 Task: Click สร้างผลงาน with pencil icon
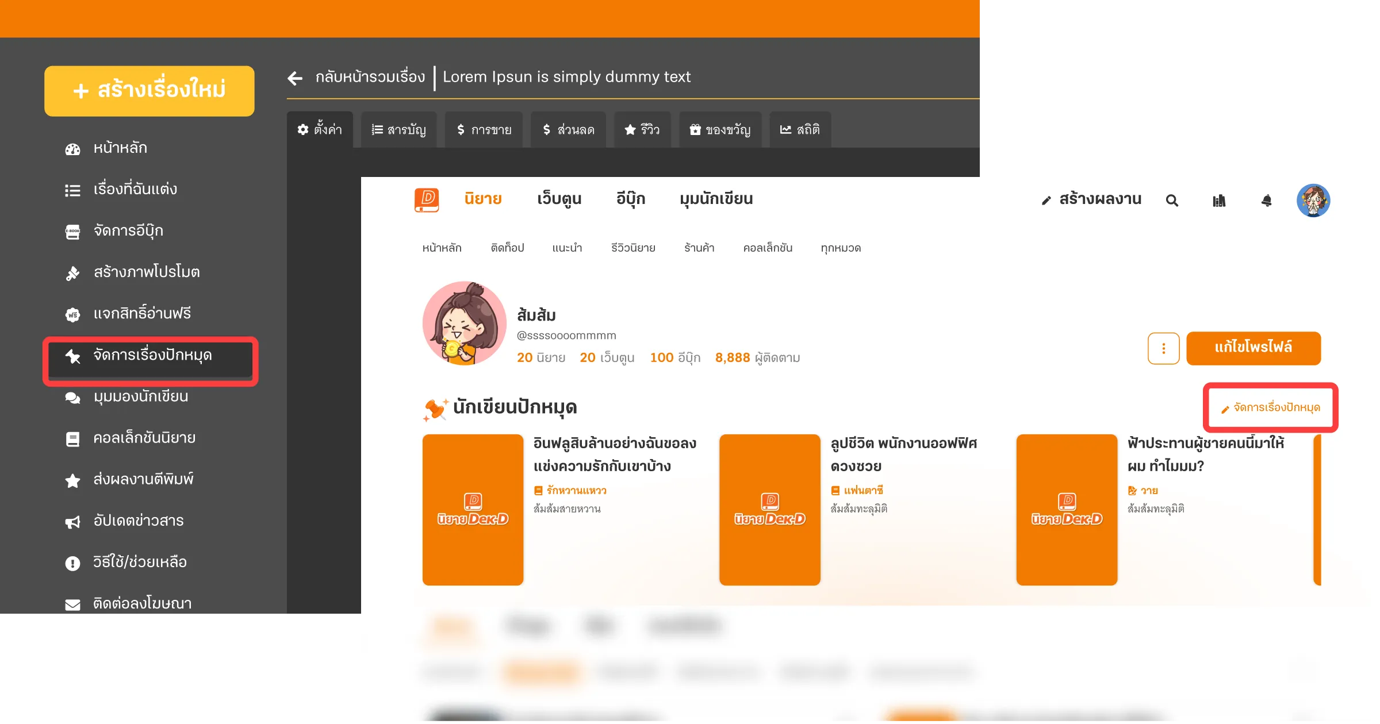[1091, 199]
